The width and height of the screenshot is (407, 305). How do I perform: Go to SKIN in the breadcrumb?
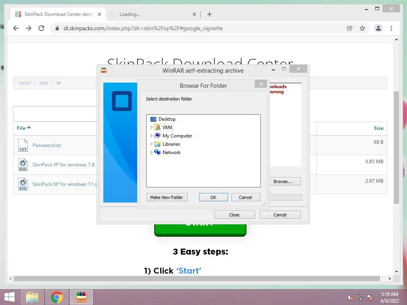pyautogui.click(x=43, y=83)
